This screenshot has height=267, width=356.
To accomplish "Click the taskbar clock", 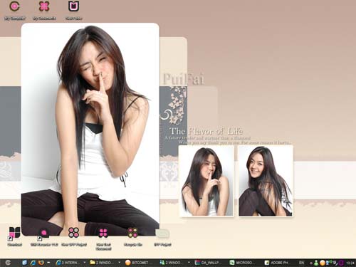I will [x=350, y=263].
